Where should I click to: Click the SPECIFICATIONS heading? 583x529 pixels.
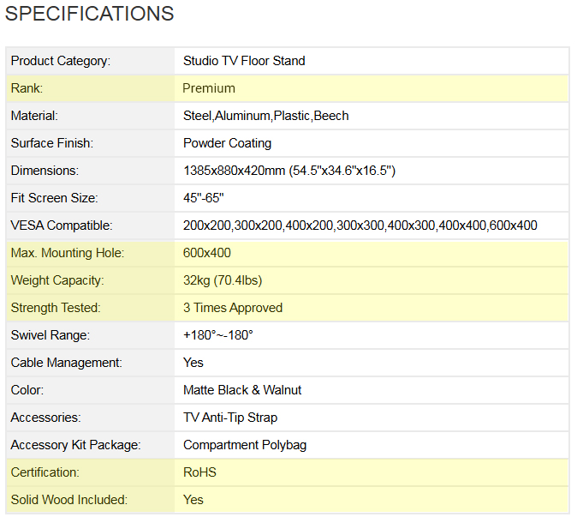coord(89,14)
